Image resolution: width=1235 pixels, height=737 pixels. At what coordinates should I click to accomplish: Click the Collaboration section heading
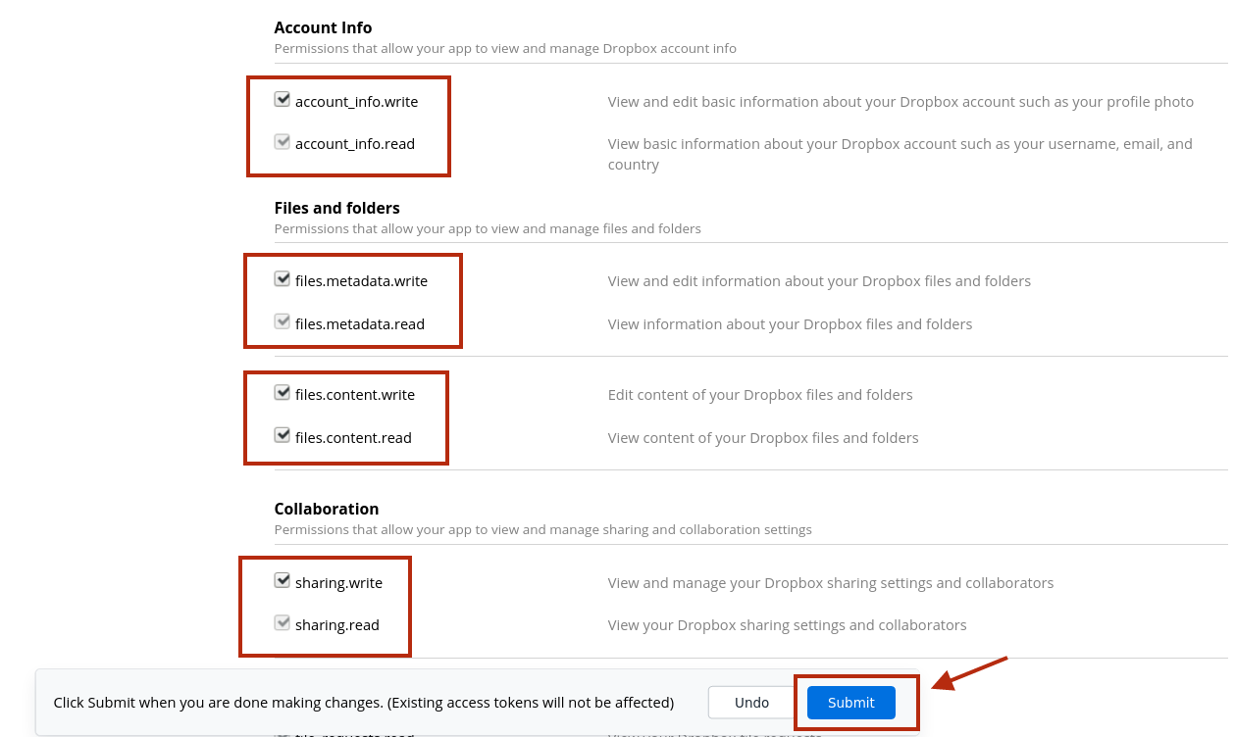[x=326, y=509]
